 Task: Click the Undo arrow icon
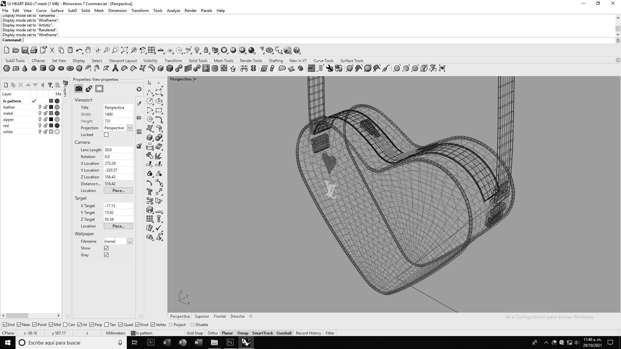79,50
